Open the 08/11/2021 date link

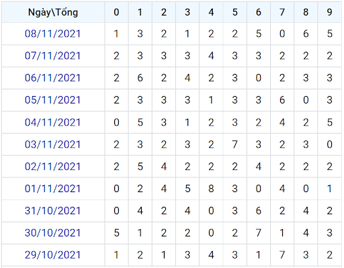(x=52, y=34)
